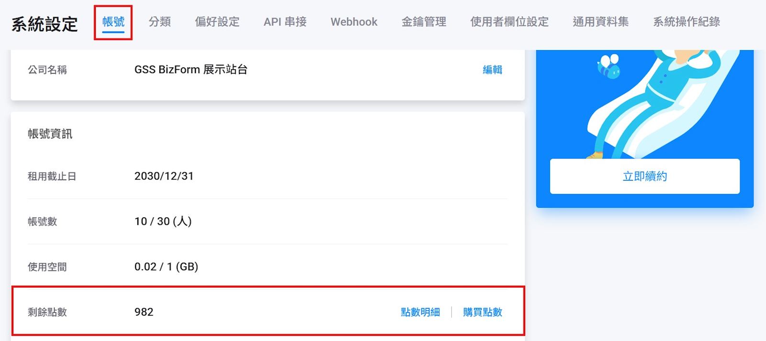The height and width of the screenshot is (341, 766).
Task: Go to the API 串接 tab
Action: tap(285, 22)
